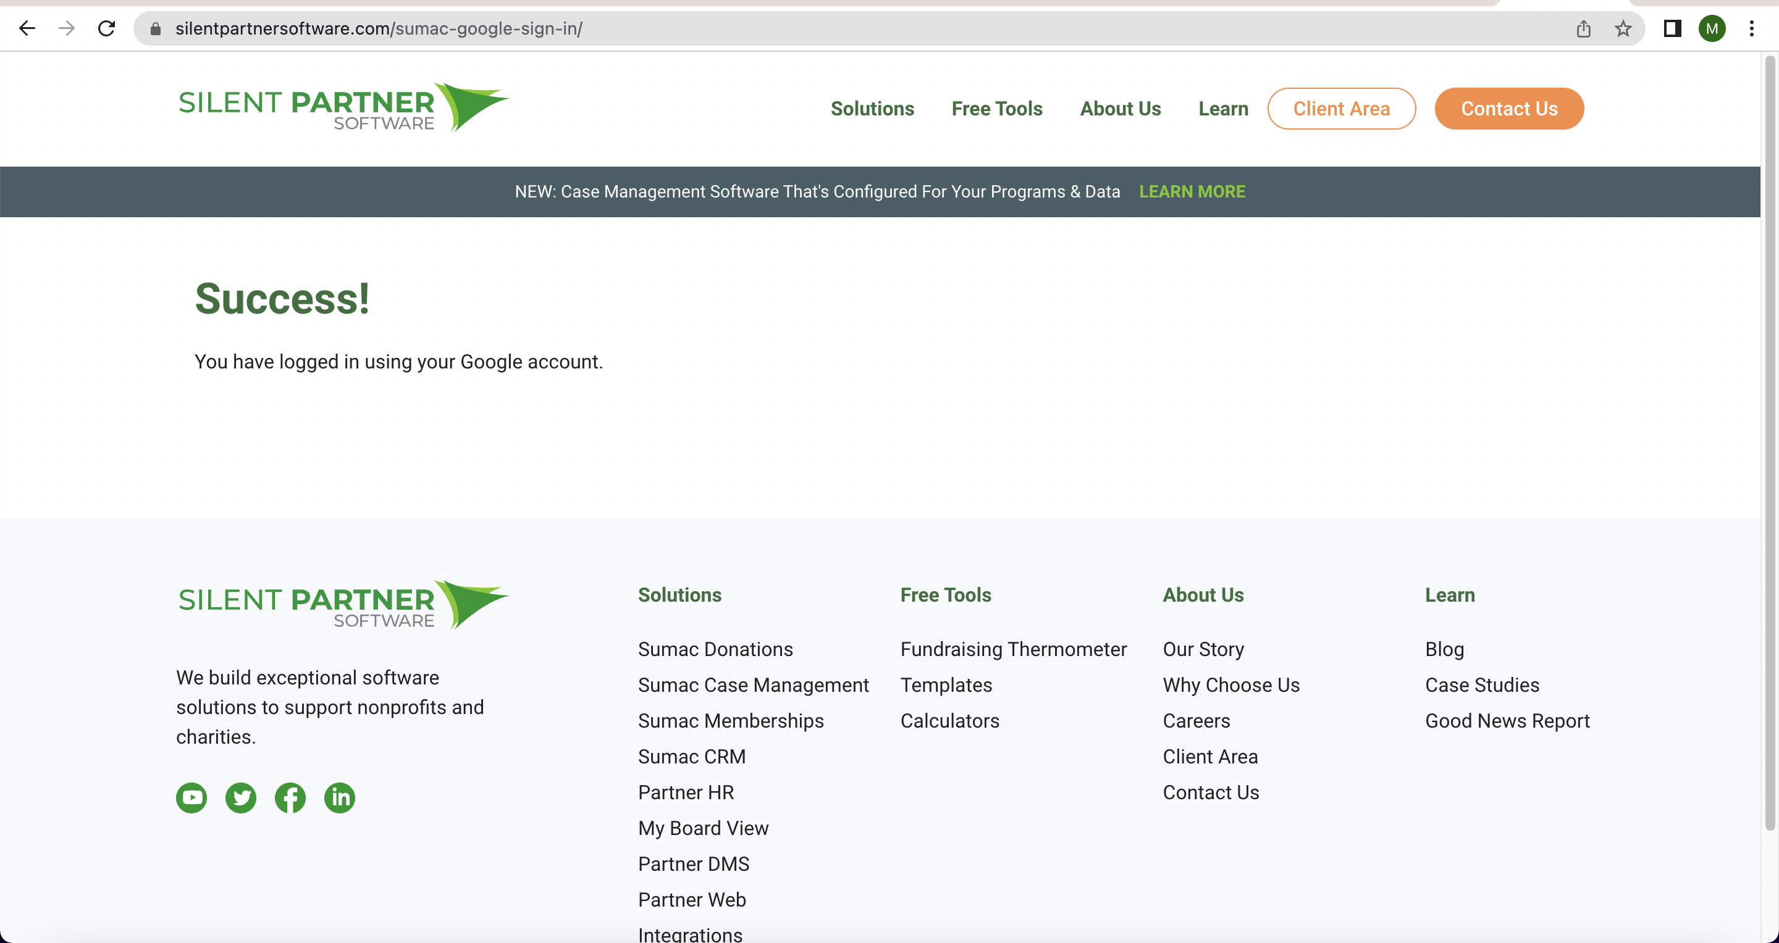
Task: Click the M profile avatar button
Action: click(1712, 28)
